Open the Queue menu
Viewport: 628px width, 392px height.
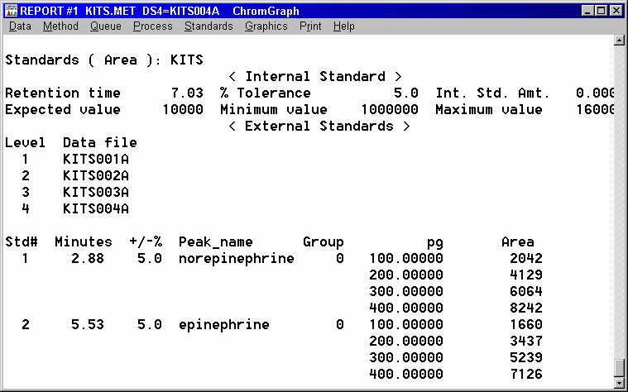[105, 26]
